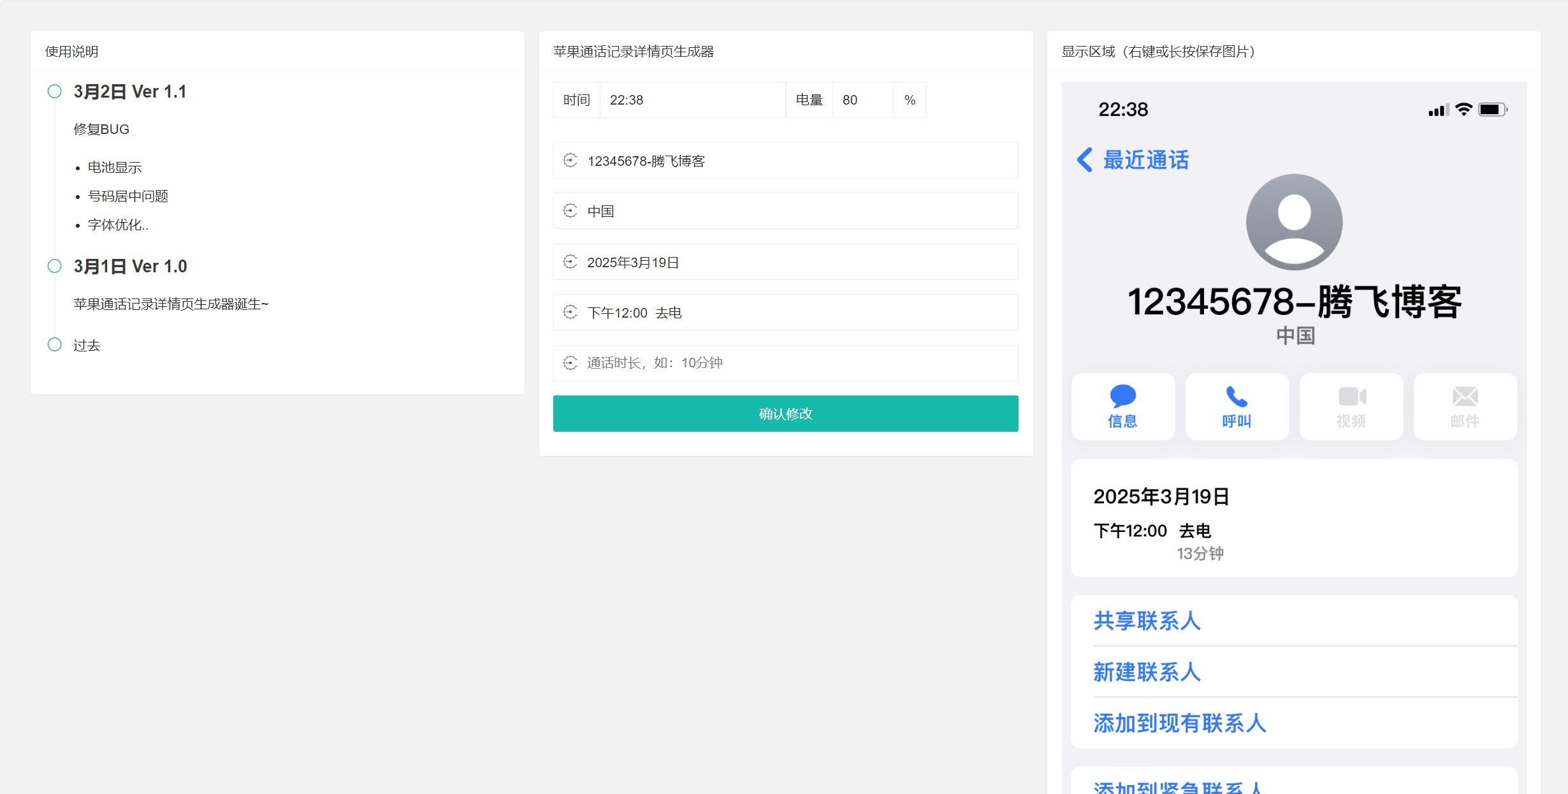Click the name field 12345678-腾飞博客
This screenshot has width=1568, height=794.
tap(785, 160)
